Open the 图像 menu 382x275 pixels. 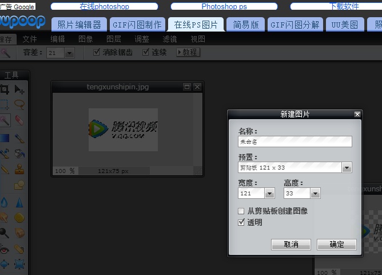click(x=86, y=39)
